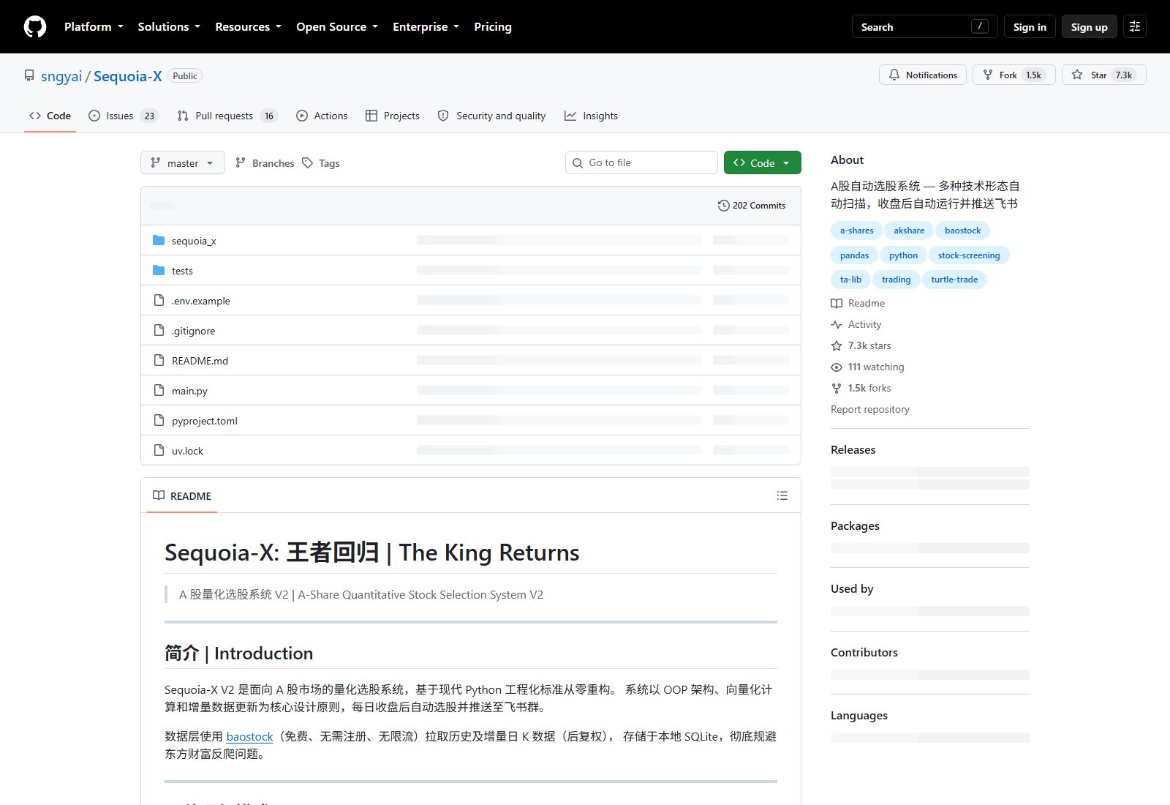Open the Sequoia-X repository link
This screenshot has height=805, width=1170.
(128, 76)
